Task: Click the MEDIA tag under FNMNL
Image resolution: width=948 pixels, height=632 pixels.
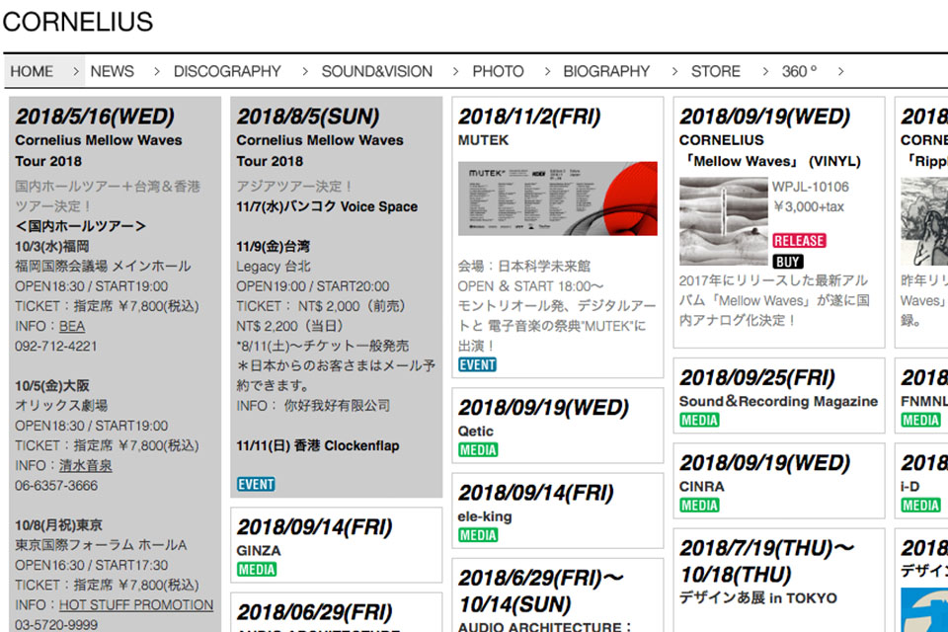Action: (x=920, y=421)
